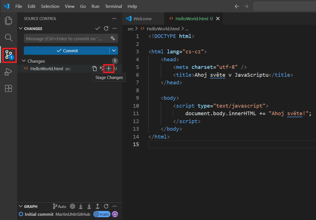Click the main branch label pill
Image resolution: width=316 pixels, height=220 pixels.
click(102, 214)
